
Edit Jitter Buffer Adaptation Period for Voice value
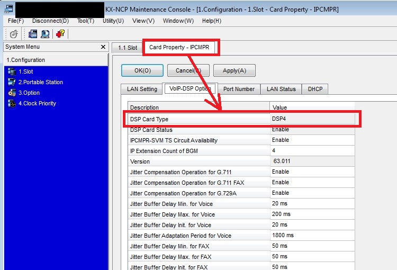(312, 236)
